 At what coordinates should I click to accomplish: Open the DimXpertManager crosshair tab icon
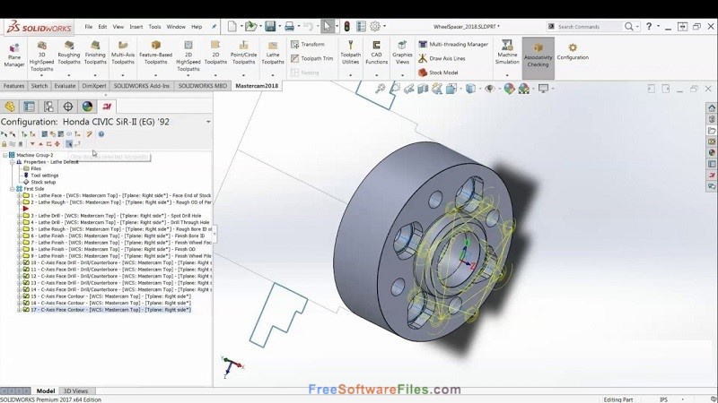[x=68, y=107]
